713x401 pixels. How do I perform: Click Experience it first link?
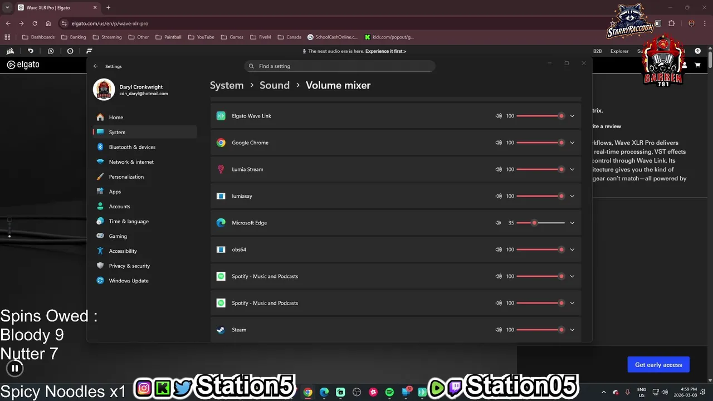point(385,51)
